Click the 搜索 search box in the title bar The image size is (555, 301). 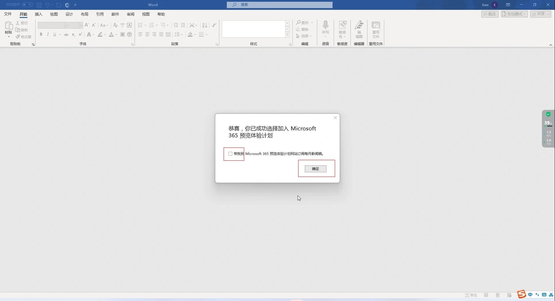(x=280, y=5)
